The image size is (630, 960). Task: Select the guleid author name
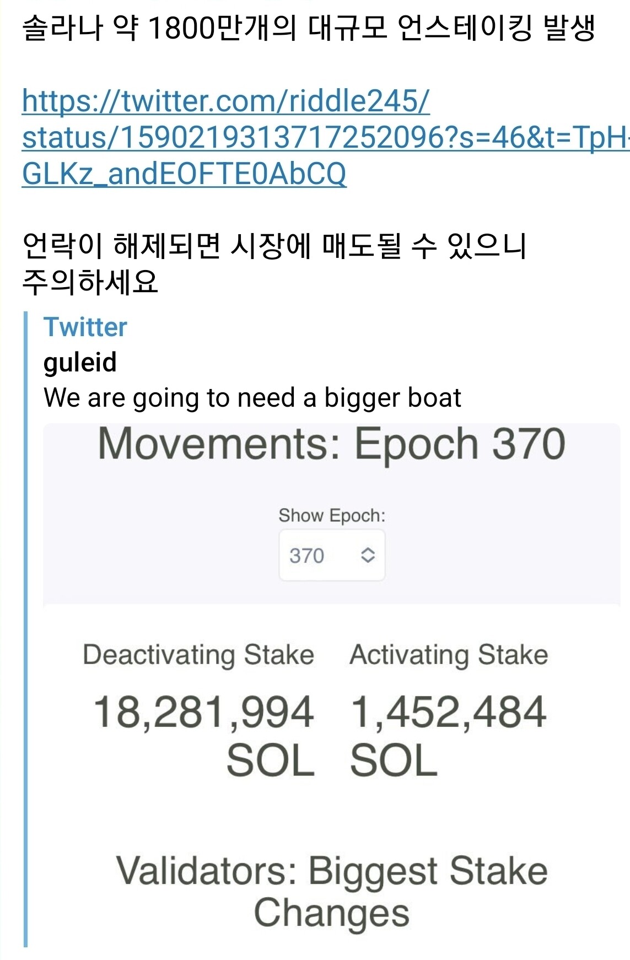pyautogui.click(x=80, y=363)
